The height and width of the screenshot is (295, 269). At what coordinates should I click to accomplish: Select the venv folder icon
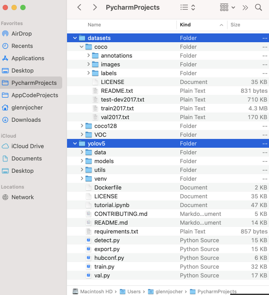click(89, 179)
